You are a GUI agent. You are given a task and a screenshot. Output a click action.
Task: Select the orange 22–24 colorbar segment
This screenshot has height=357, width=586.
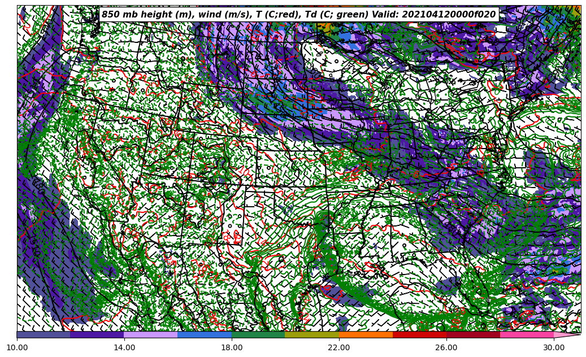point(366,334)
